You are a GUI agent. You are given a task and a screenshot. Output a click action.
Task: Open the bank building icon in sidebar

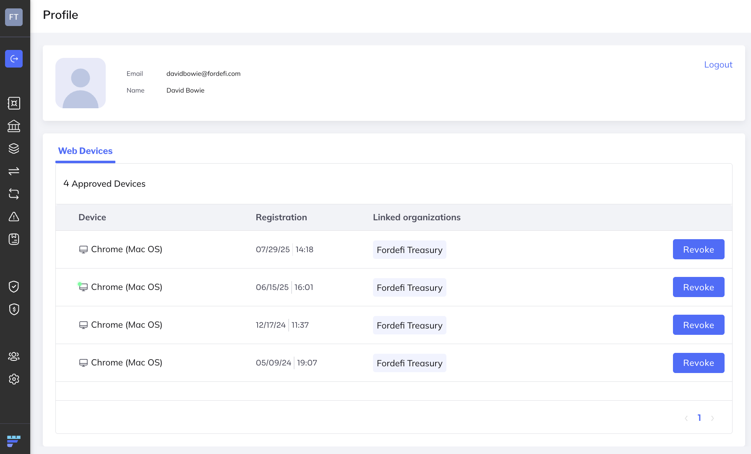(x=14, y=126)
